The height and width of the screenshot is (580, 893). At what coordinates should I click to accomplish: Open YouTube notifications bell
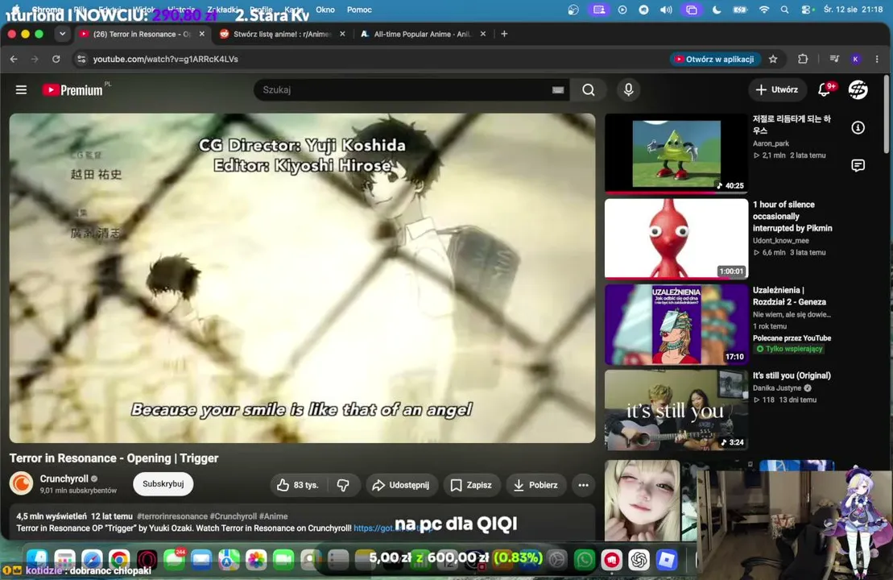click(825, 89)
